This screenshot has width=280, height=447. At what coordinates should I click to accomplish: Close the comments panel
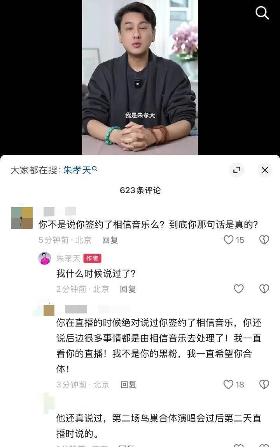coord(265,170)
